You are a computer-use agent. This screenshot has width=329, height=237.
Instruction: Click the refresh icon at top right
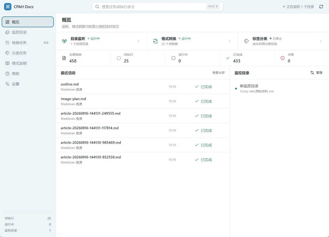pos(321,7)
